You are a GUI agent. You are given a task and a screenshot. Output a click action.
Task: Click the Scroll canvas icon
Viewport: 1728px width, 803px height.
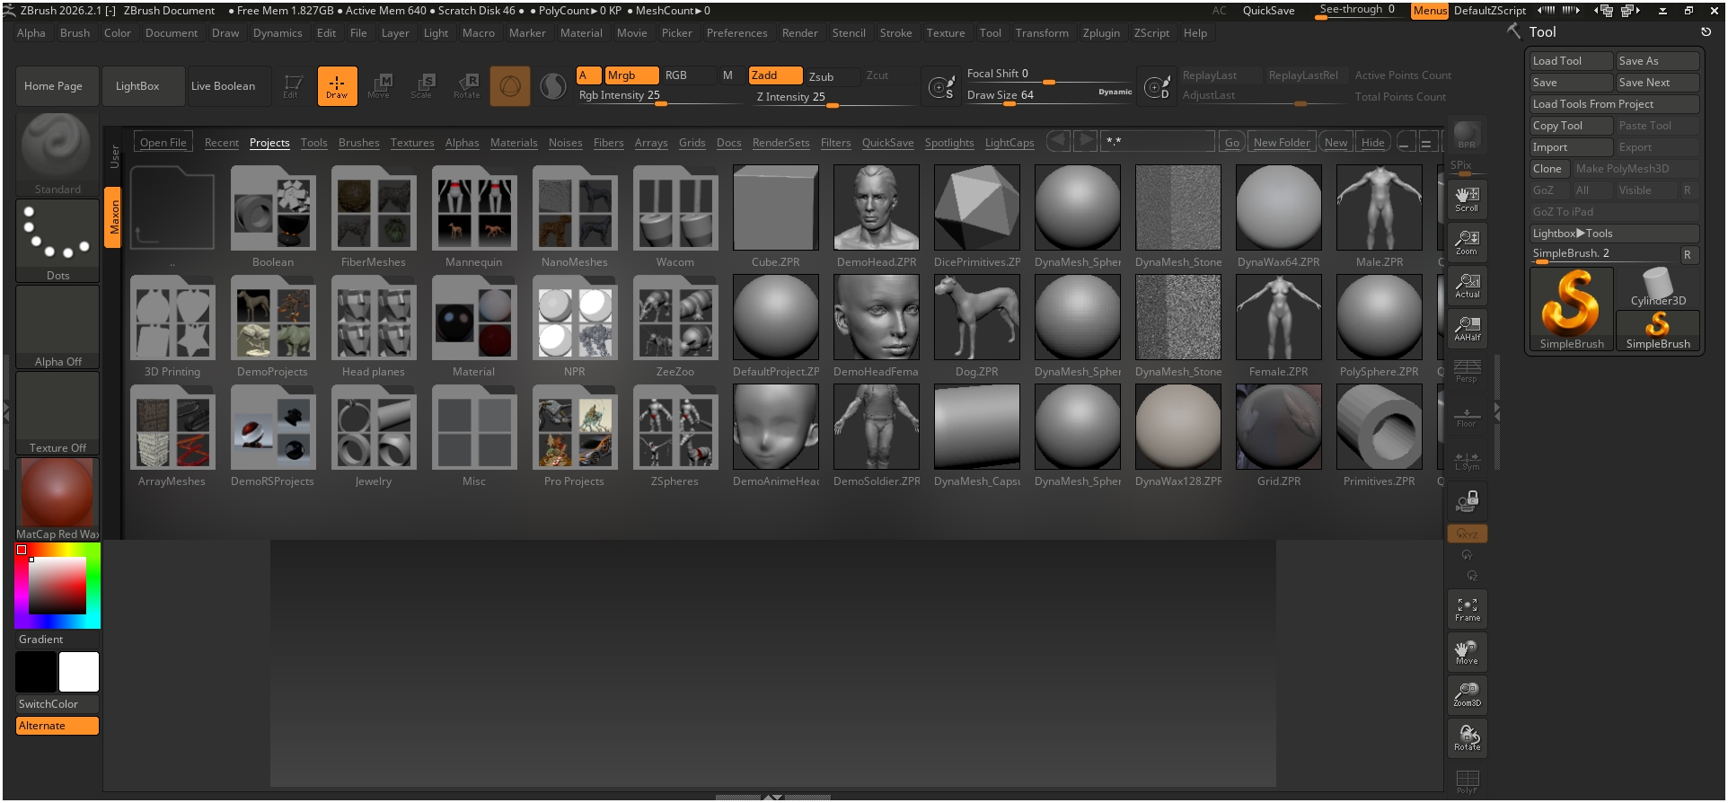(1467, 199)
